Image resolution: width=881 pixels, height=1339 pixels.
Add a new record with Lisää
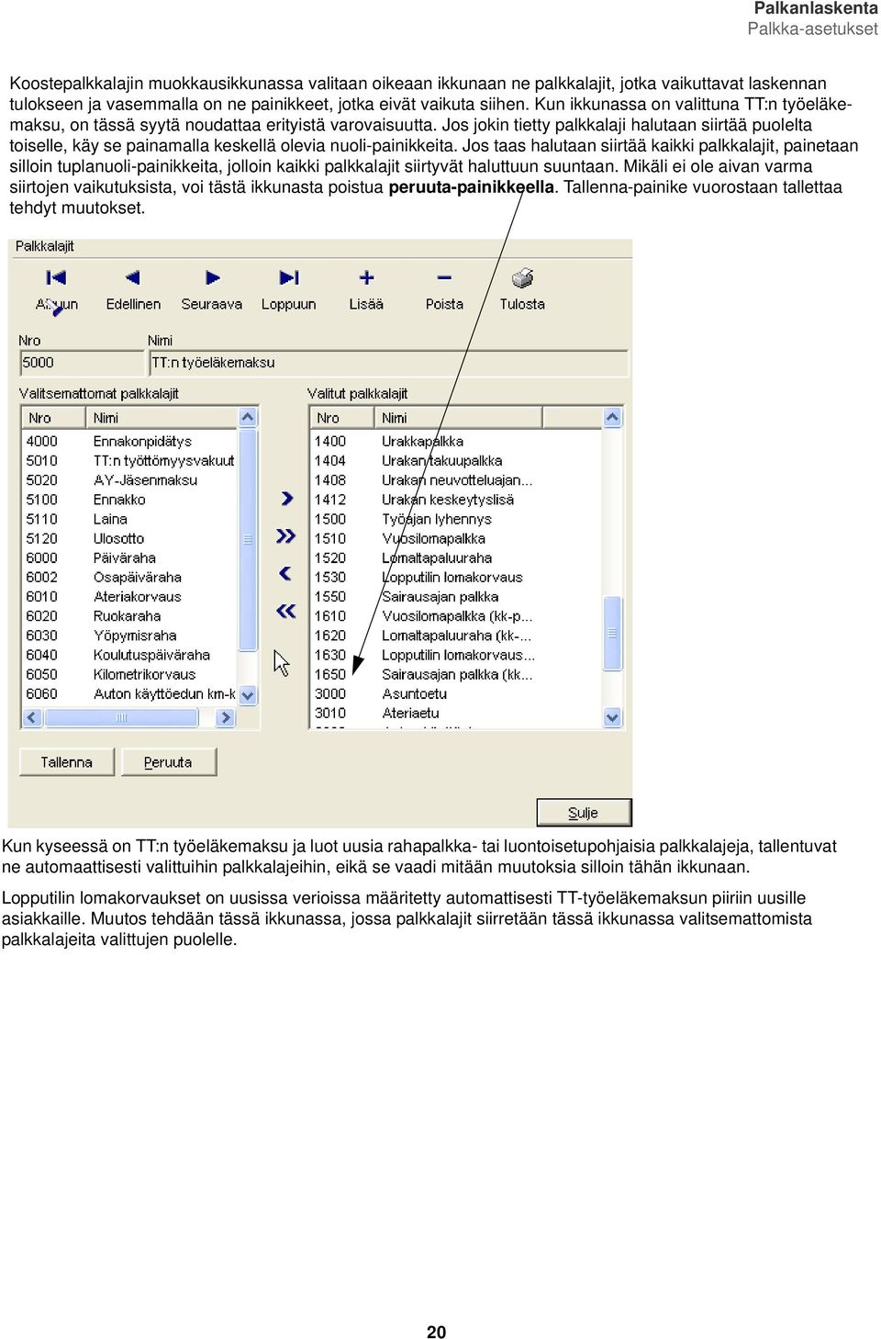[366, 289]
